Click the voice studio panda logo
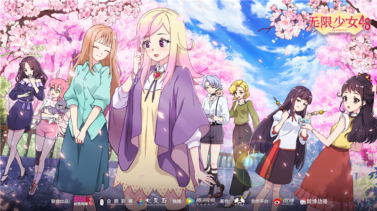 (239, 201)
